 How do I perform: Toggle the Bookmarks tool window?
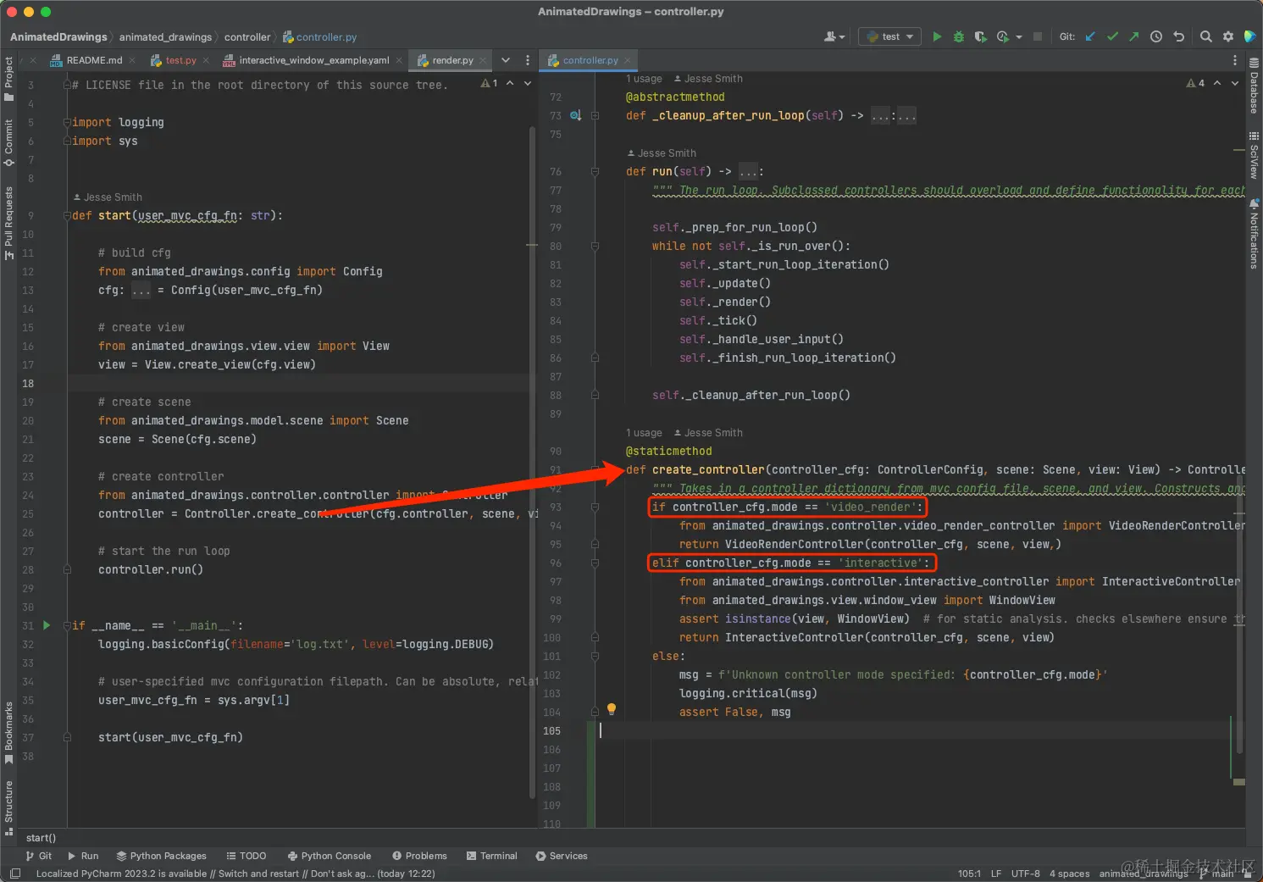[8, 732]
